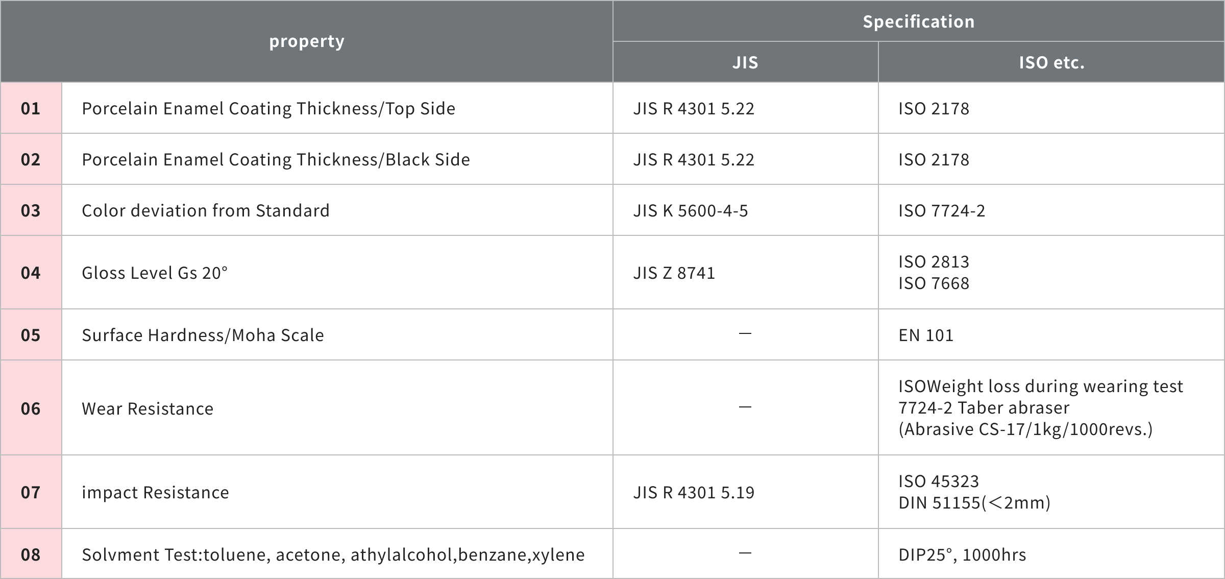Click the 'property' column header
Screen dimensions: 1225x579
307,41
